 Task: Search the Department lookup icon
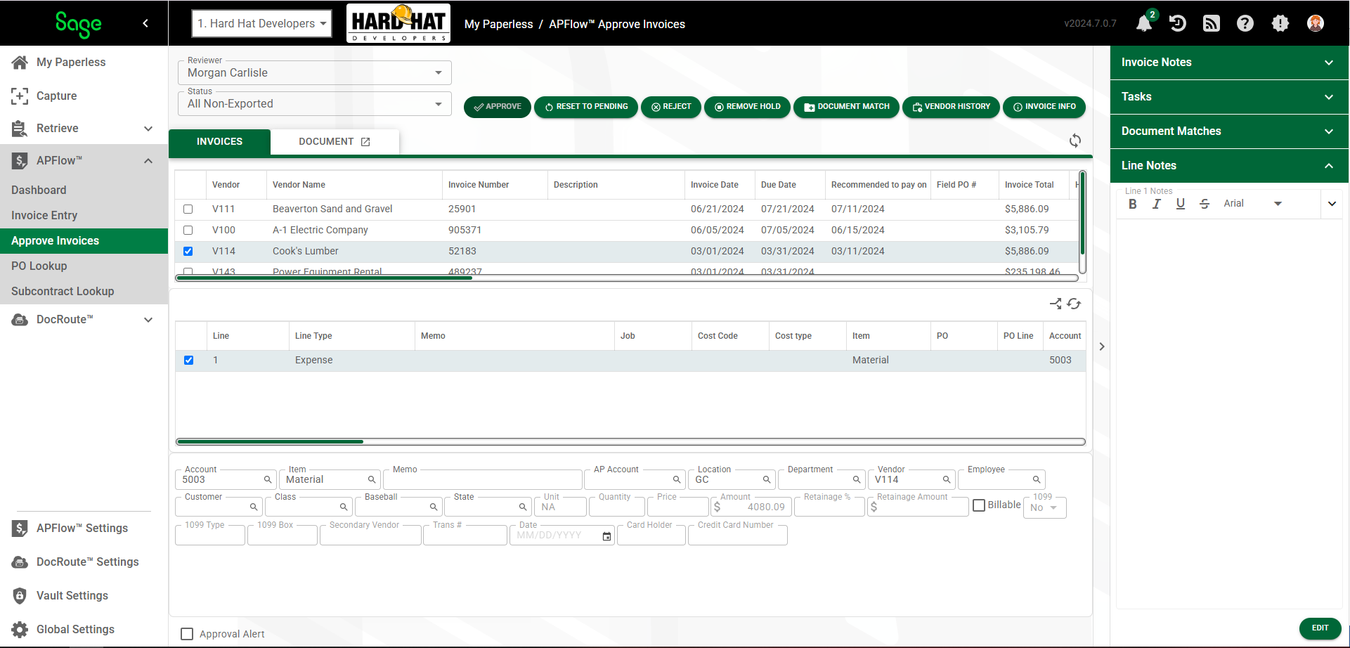[857, 479]
